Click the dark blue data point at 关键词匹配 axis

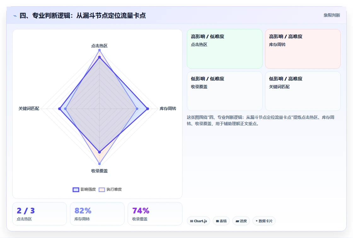click(x=60, y=109)
